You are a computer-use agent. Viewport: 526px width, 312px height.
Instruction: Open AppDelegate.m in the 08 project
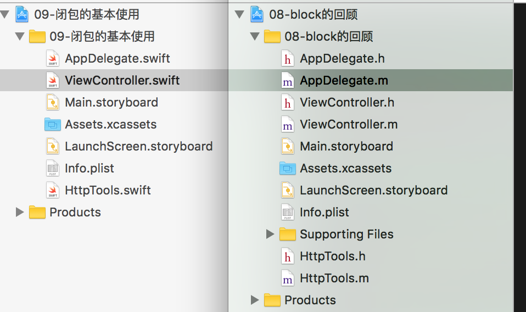coord(344,81)
